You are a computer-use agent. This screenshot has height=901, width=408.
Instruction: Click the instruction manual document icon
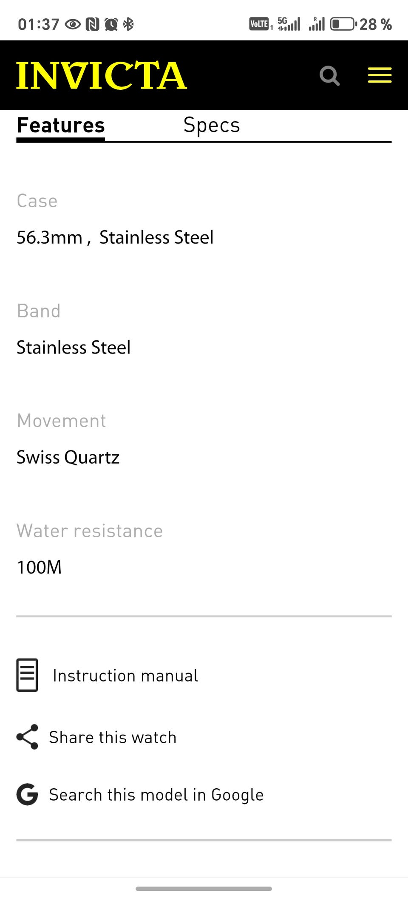click(27, 675)
